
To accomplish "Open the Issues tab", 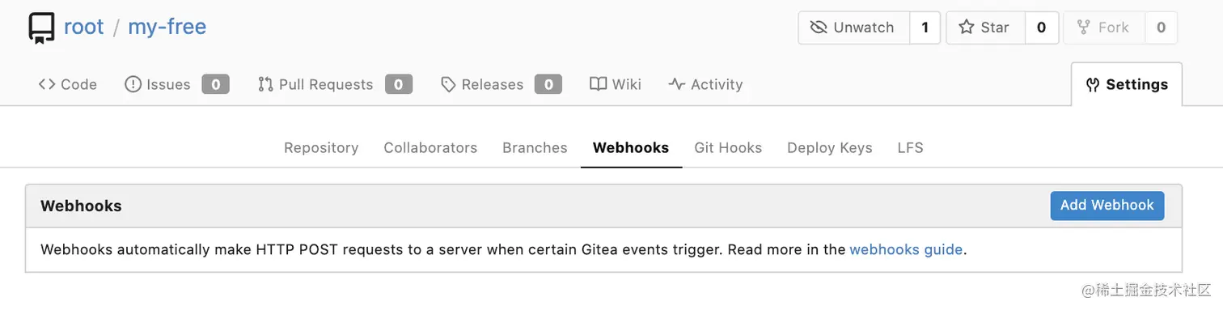I will point(176,84).
